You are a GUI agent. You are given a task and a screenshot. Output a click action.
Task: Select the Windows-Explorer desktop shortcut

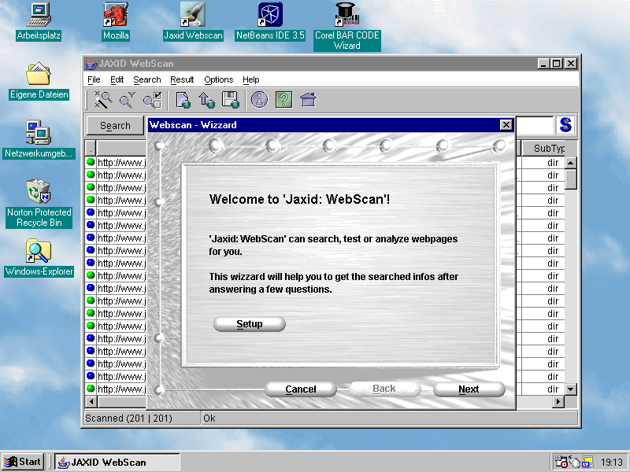[x=39, y=257]
